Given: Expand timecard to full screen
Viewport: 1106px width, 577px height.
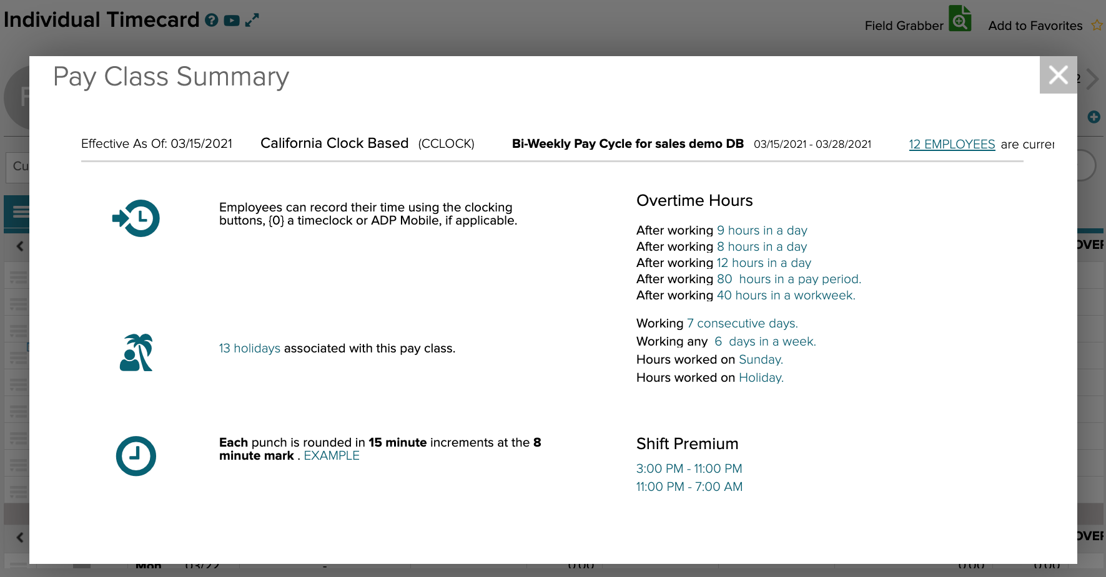Looking at the screenshot, I should tap(252, 21).
